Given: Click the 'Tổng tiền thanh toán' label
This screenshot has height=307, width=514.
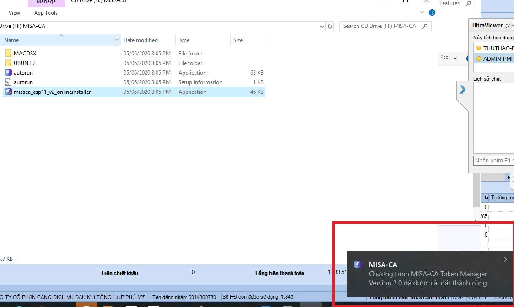Looking at the screenshot, I should [x=279, y=273].
